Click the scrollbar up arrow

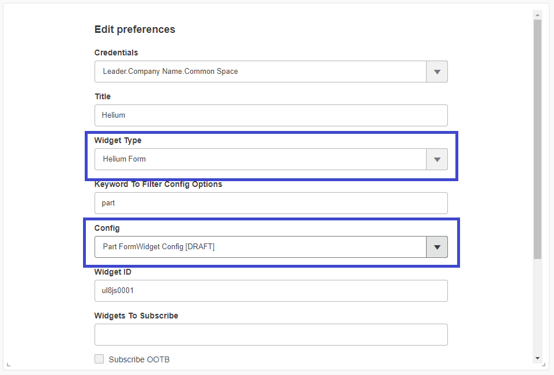click(x=537, y=14)
